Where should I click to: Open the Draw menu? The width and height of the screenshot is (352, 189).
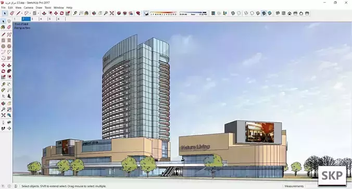(x=39, y=8)
